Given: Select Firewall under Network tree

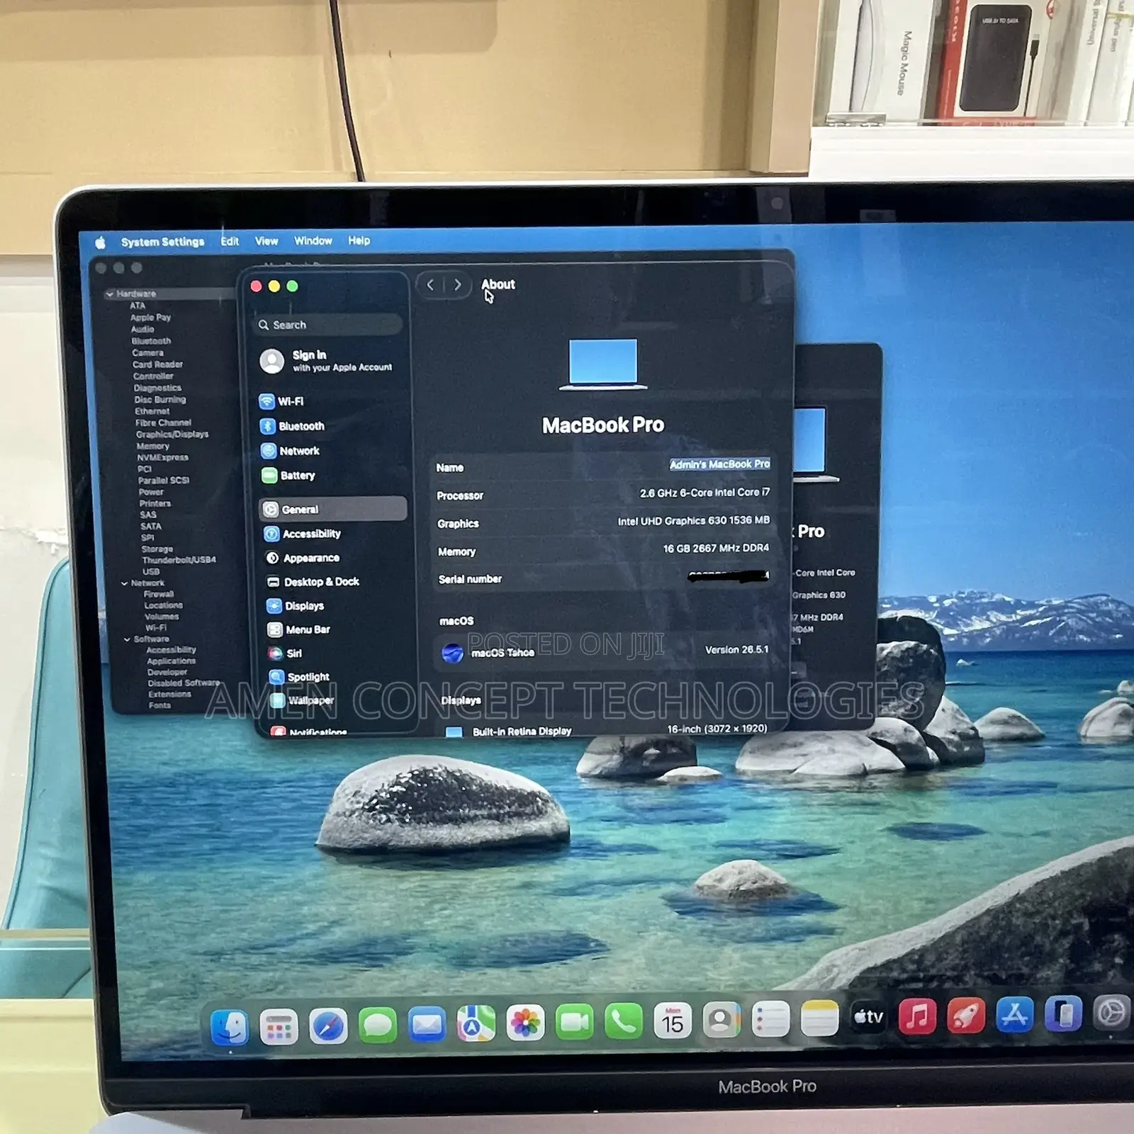Looking at the screenshot, I should click(x=159, y=595).
